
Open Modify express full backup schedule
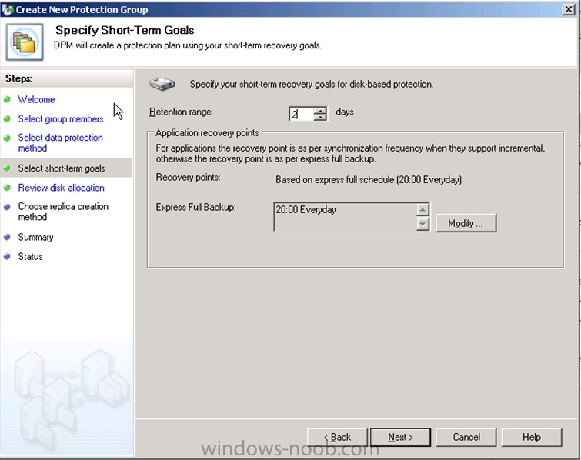pos(466,223)
